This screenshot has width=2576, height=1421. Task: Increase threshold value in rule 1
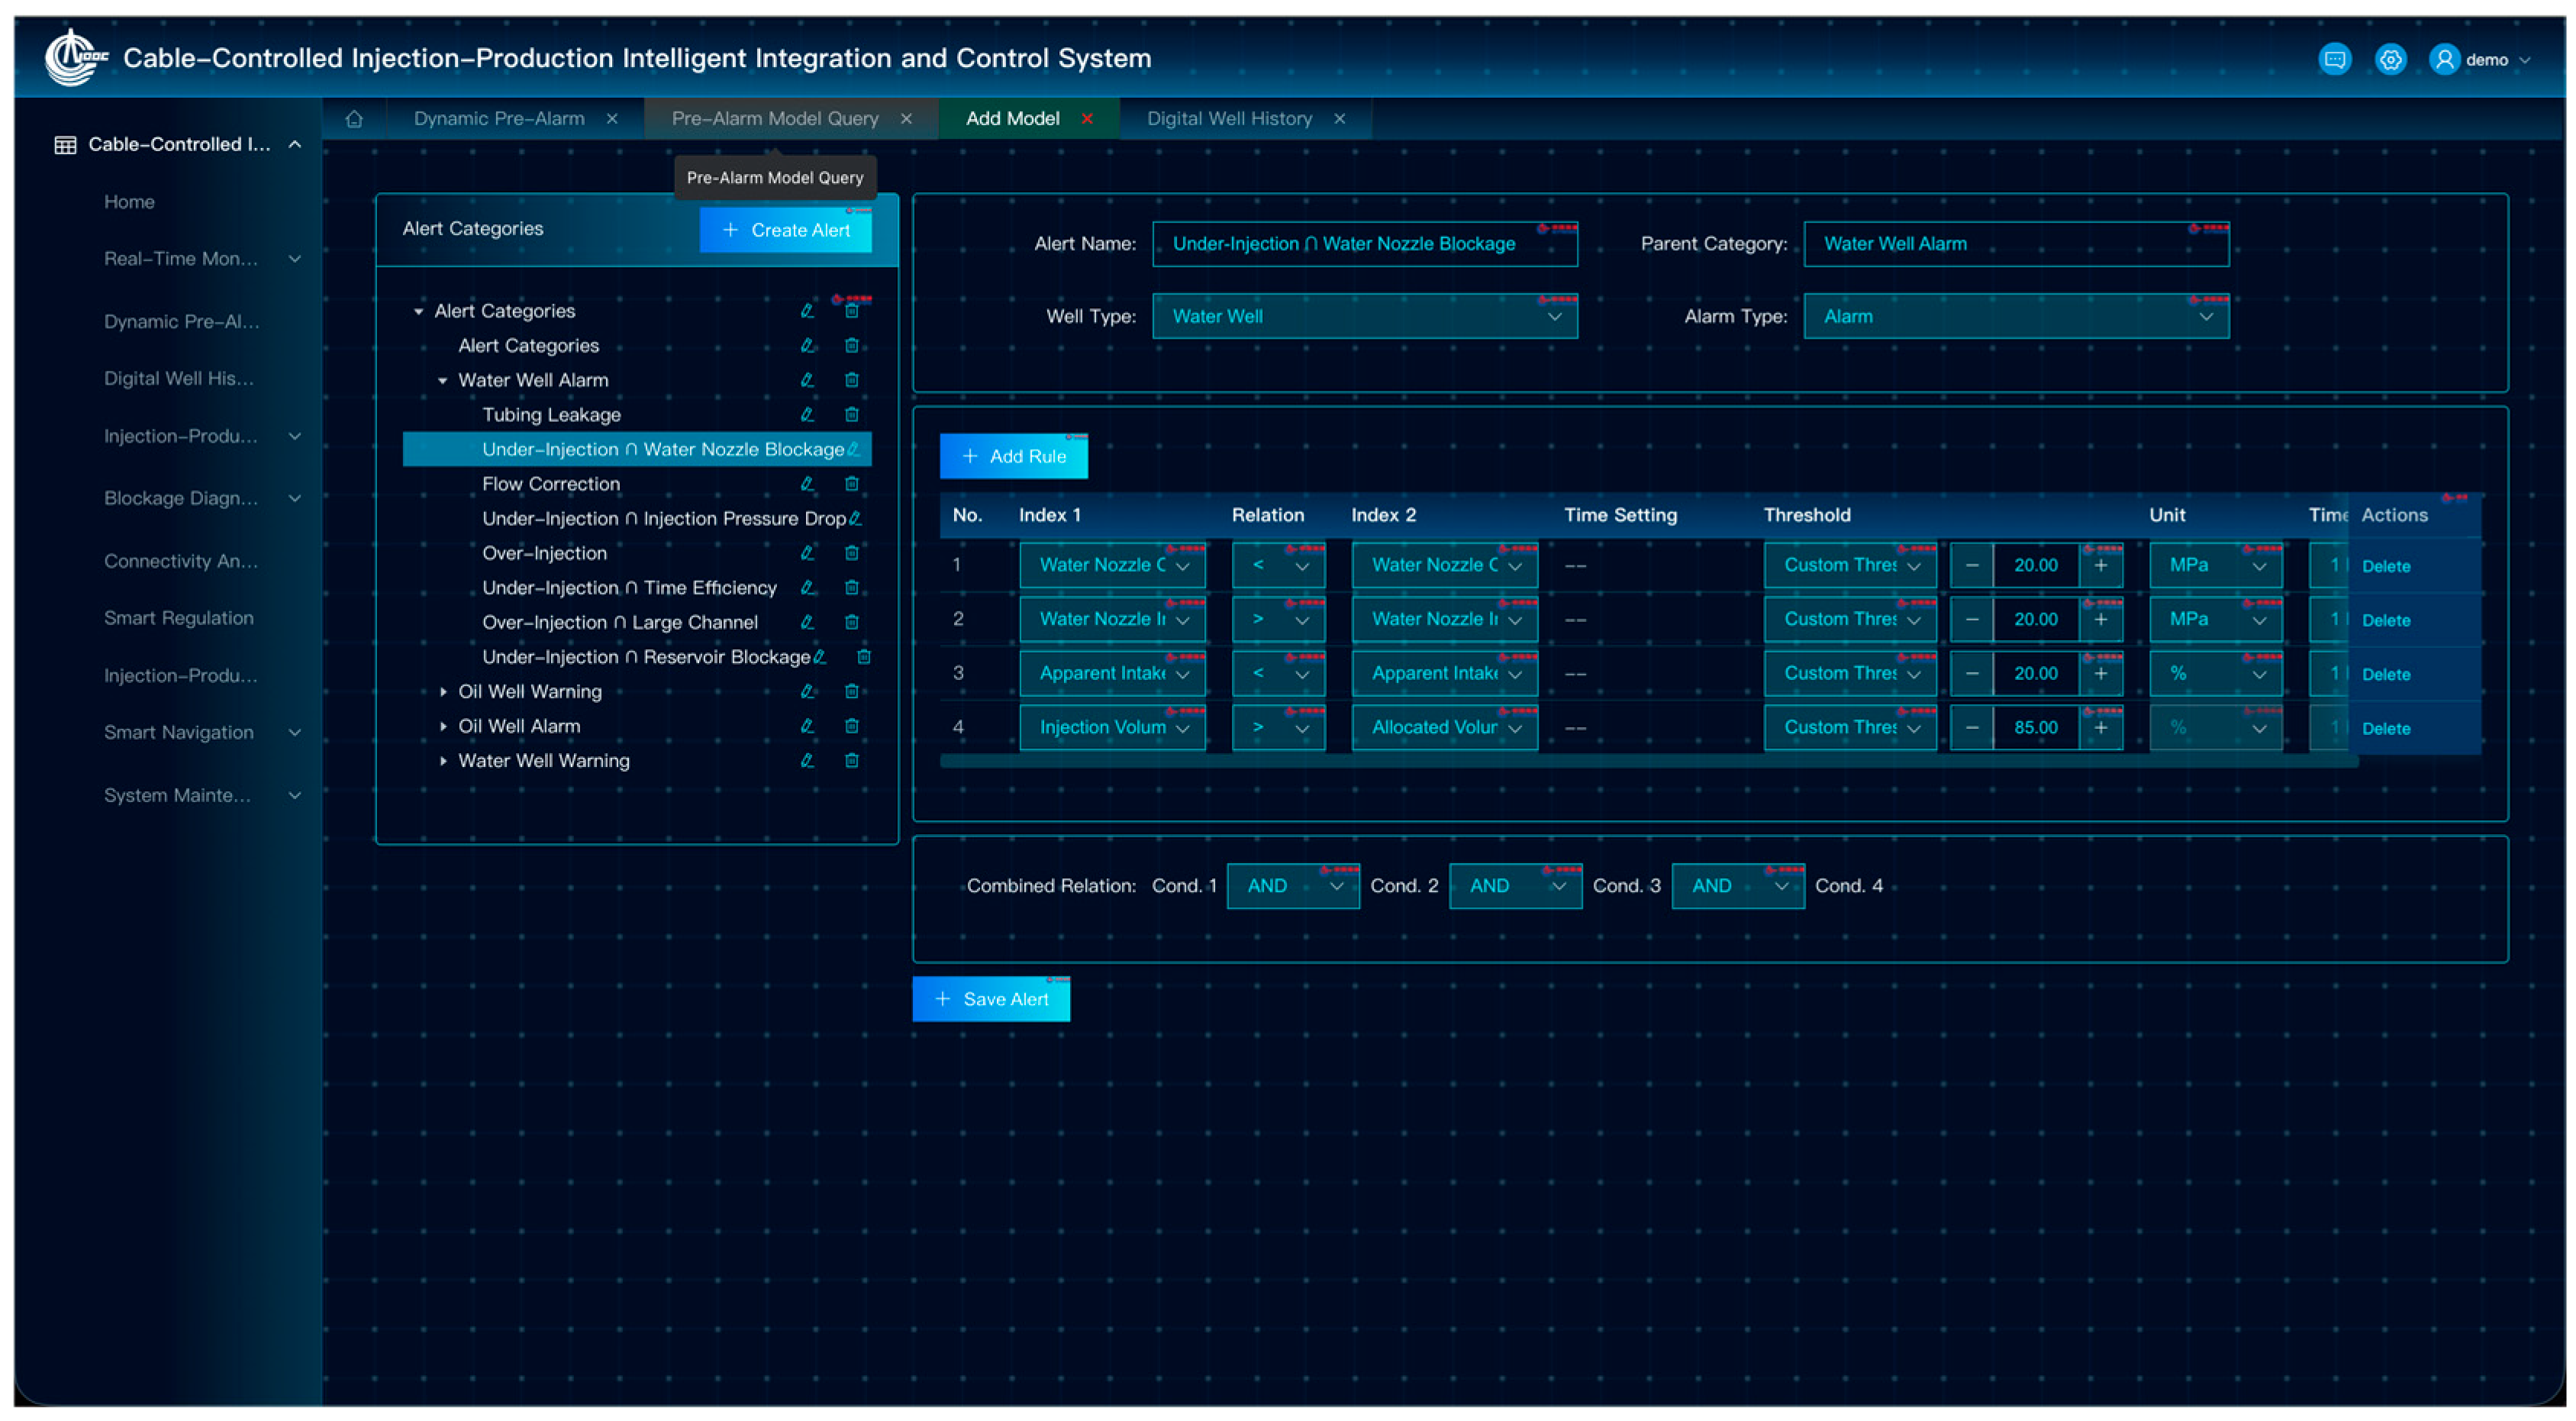coord(2101,565)
